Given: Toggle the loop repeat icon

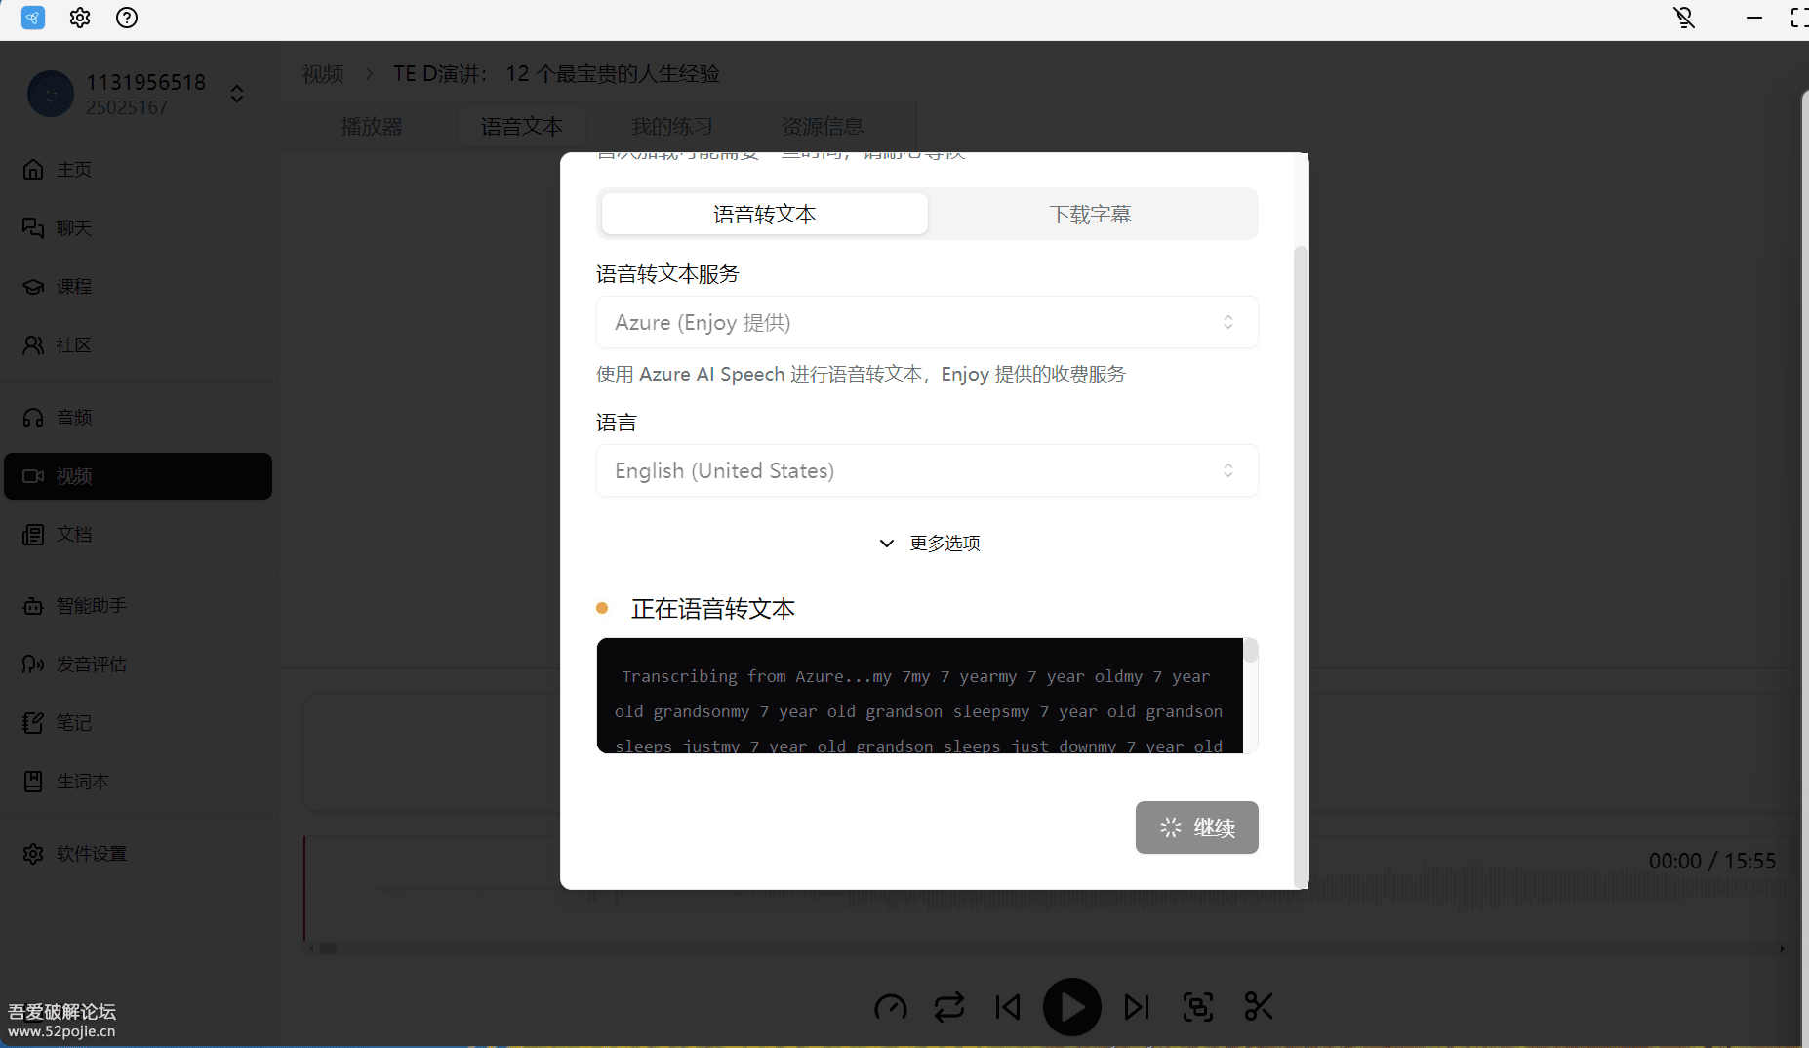Looking at the screenshot, I should [x=948, y=1007].
